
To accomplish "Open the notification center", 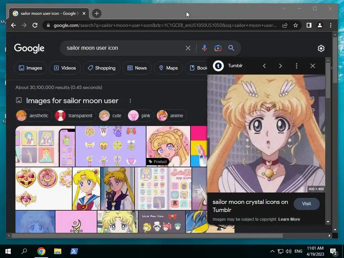I will (x=334, y=251).
